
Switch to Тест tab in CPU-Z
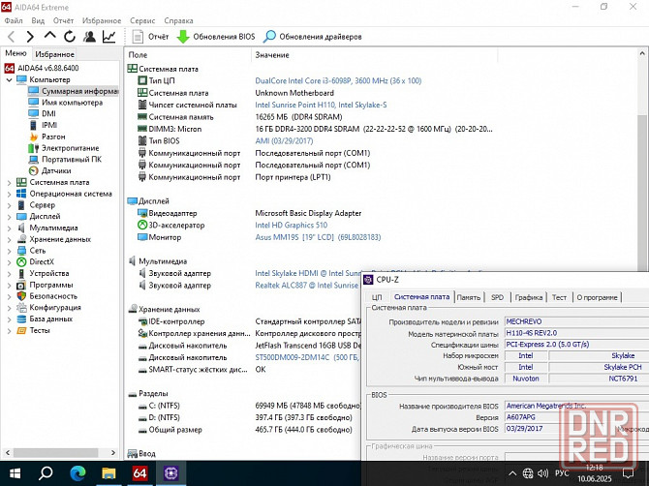coord(559,297)
